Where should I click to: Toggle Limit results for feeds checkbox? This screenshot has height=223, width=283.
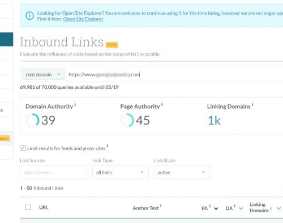pyautogui.click(x=23, y=148)
